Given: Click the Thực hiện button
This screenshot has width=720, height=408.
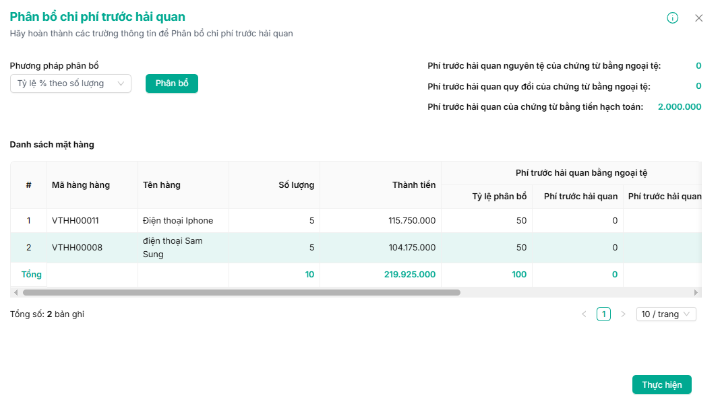Looking at the screenshot, I should click(661, 384).
